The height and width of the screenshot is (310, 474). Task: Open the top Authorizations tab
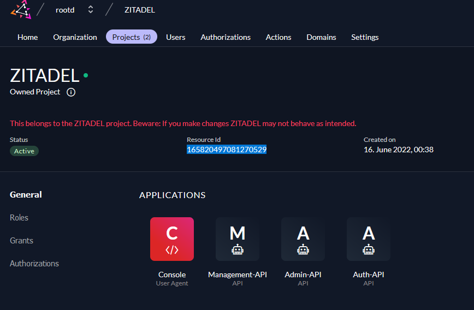(226, 37)
